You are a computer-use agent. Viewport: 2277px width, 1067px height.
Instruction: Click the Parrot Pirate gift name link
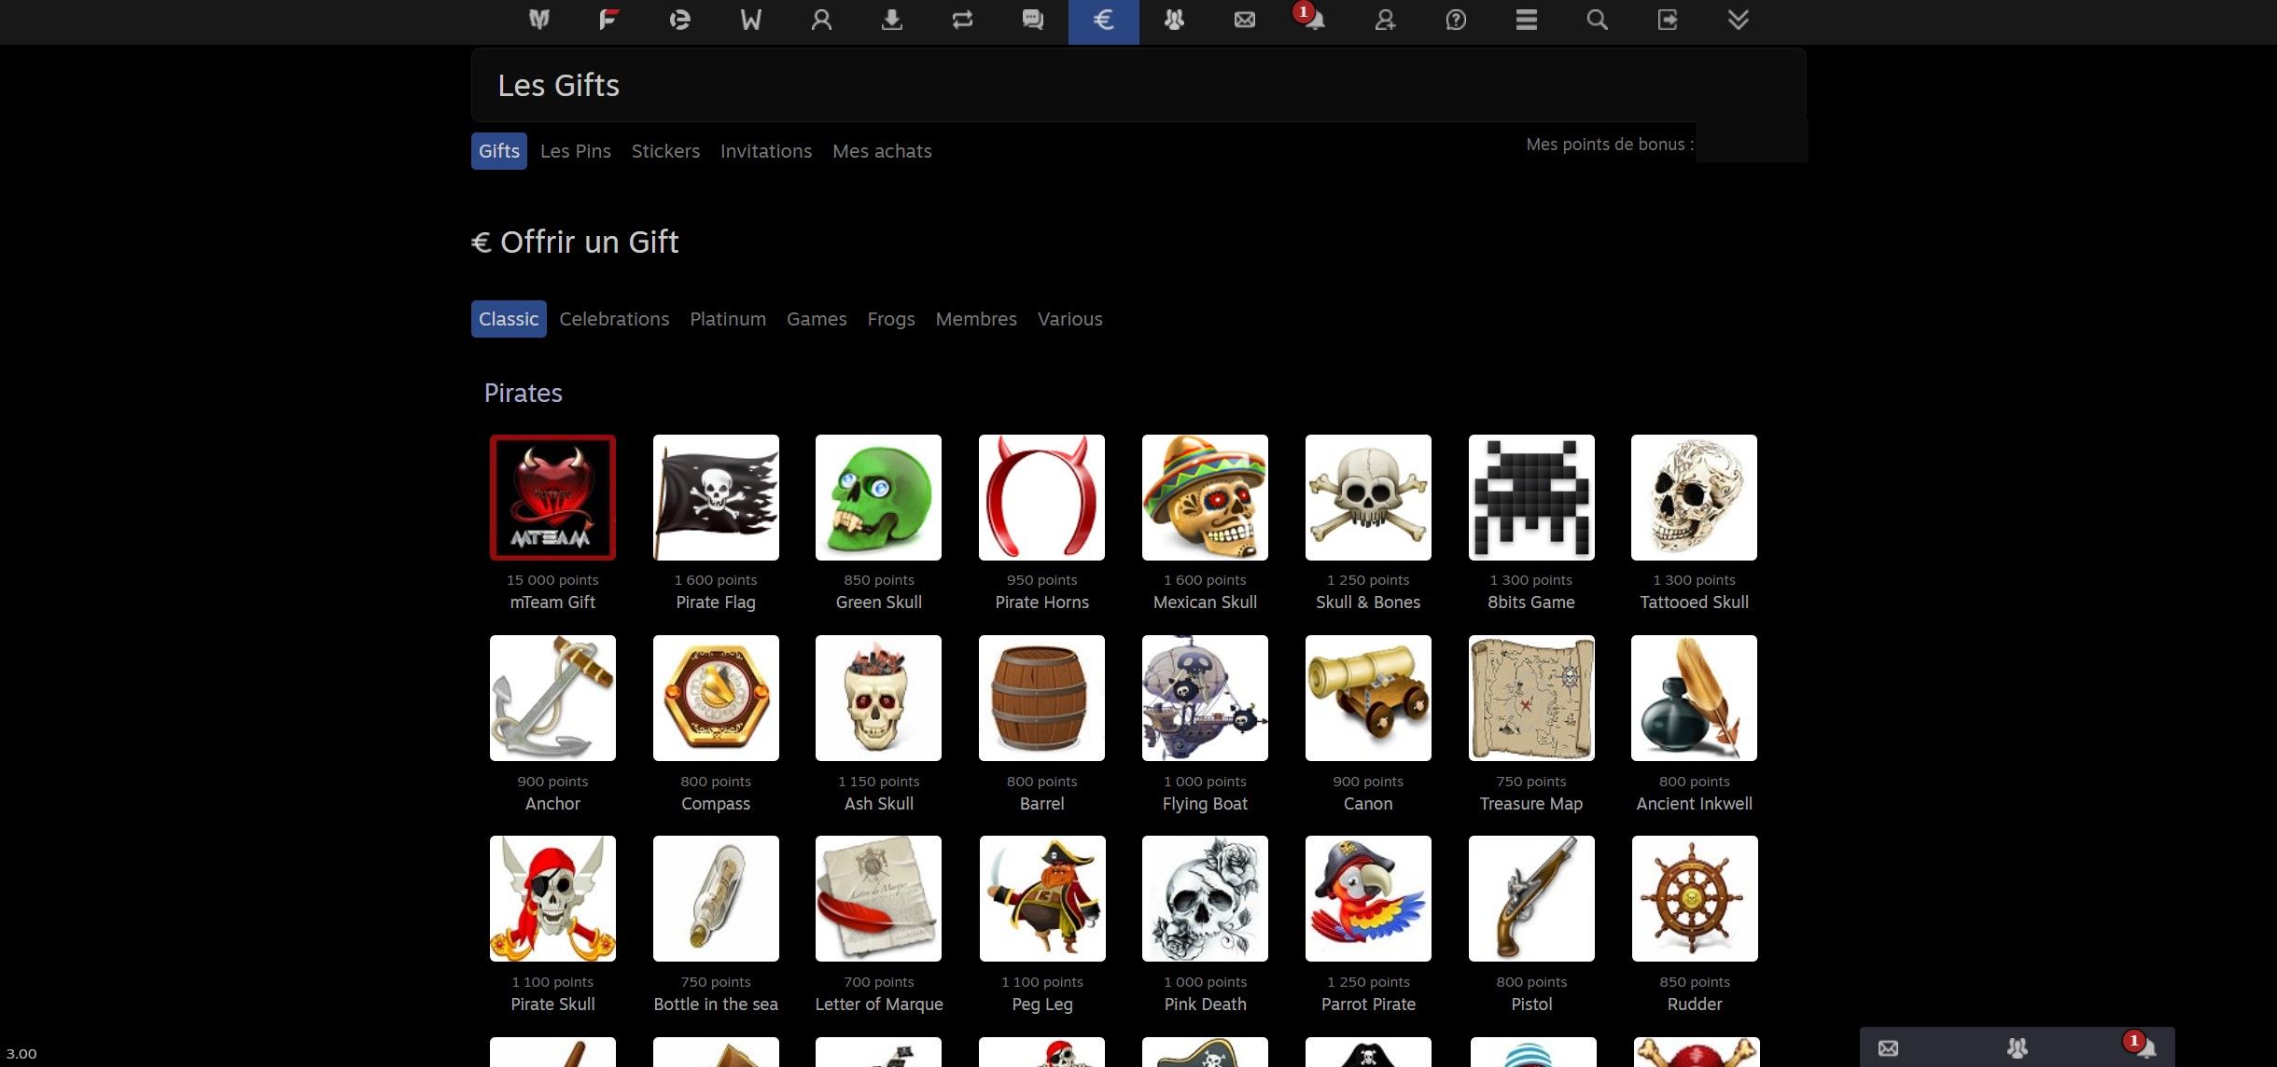coord(1368,1005)
